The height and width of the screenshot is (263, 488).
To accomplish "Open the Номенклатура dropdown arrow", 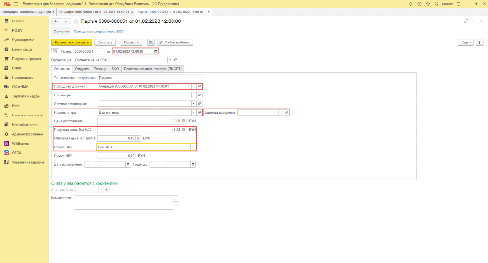I will point(193,112).
